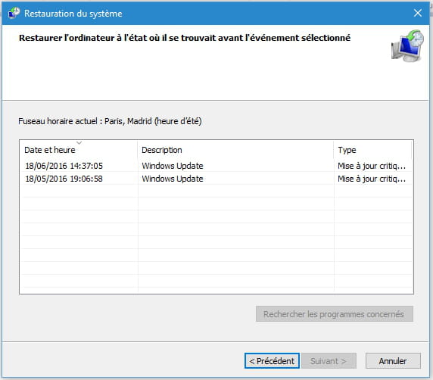Sort by the Description column header
433x380 pixels.
coord(162,150)
